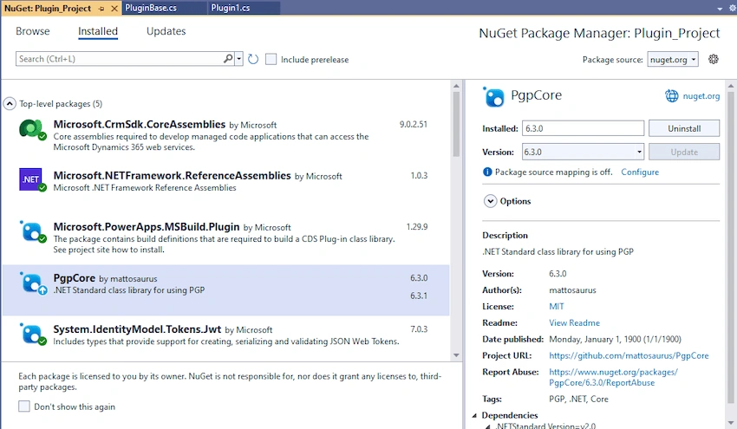Open the nuget.org link
737x429 pixels.
coord(701,96)
